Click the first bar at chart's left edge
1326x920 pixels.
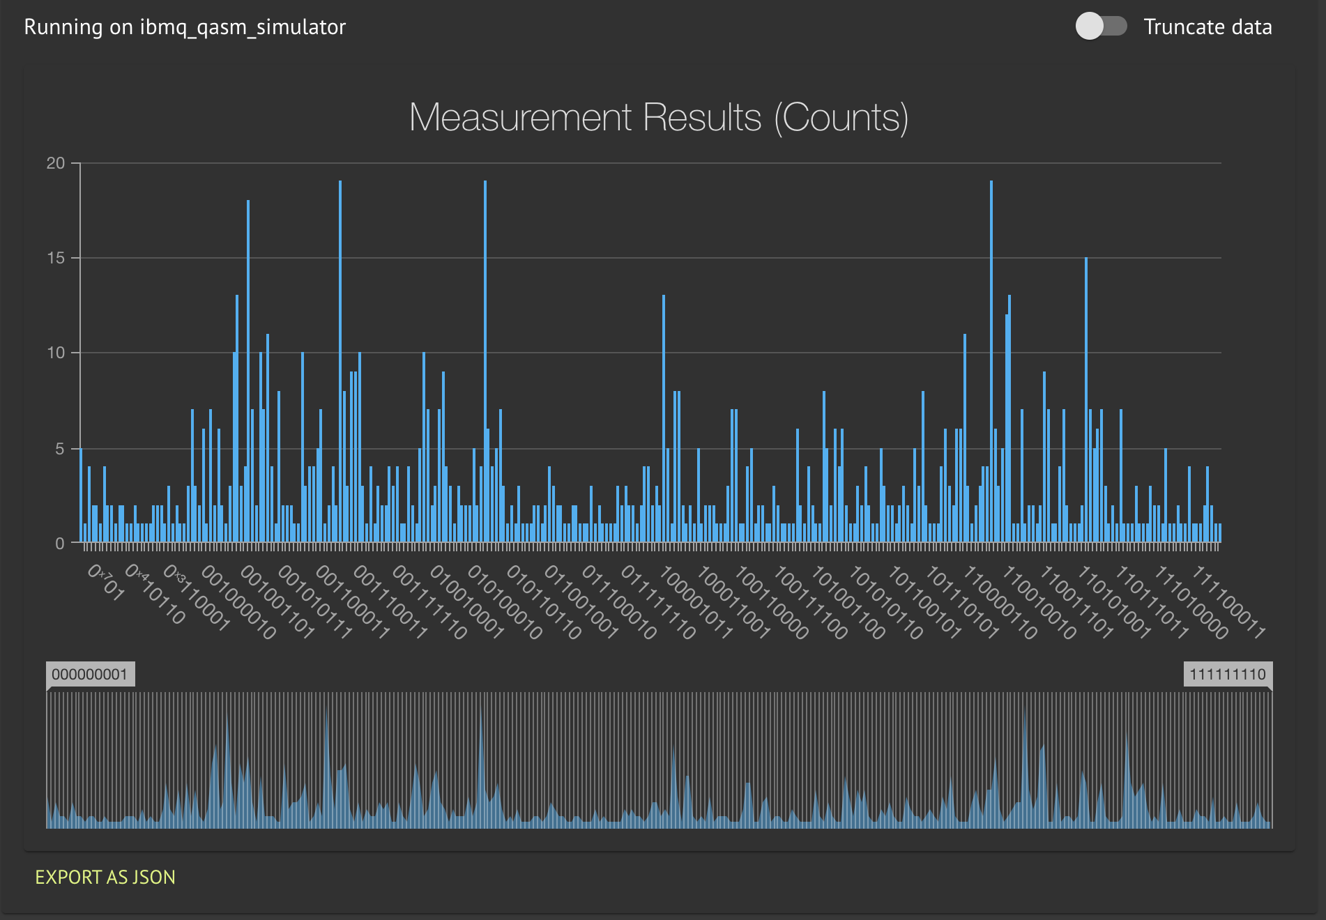tap(82, 496)
